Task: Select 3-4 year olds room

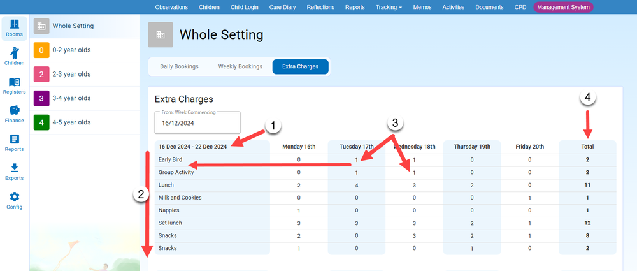Action: [85, 98]
